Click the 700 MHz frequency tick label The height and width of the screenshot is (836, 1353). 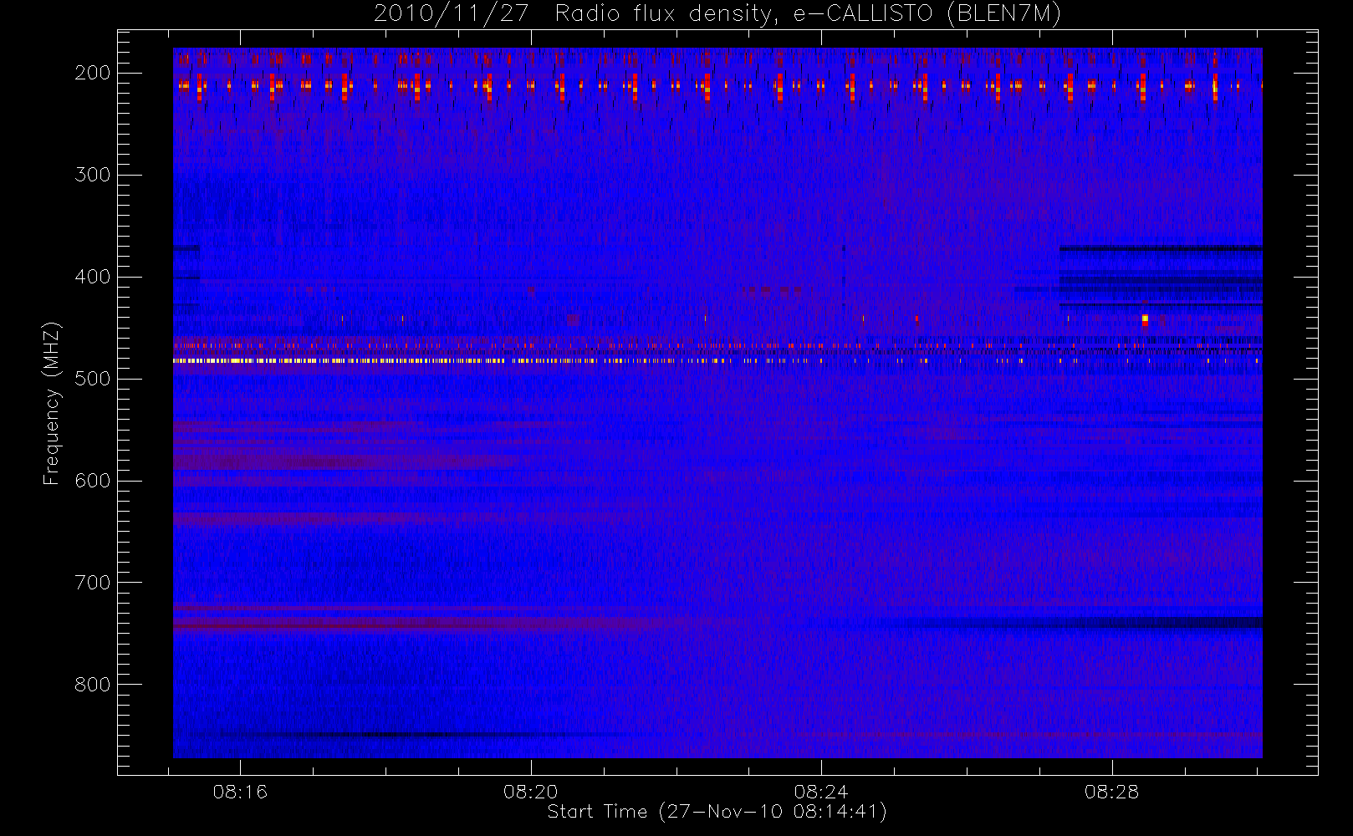click(93, 583)
